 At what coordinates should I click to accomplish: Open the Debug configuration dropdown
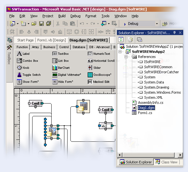point(157,24)
